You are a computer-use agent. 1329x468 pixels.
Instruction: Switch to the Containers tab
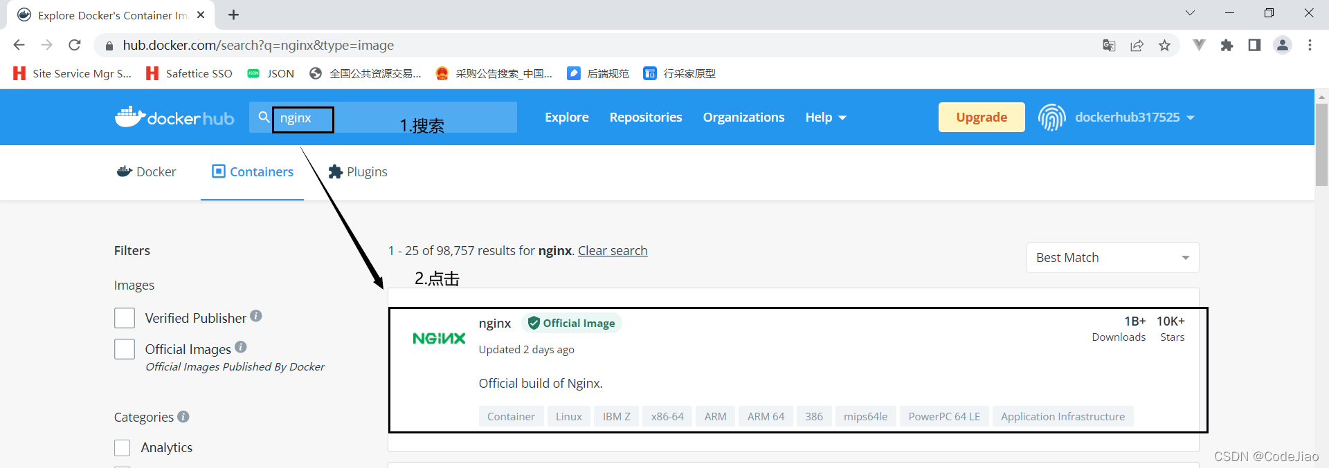pyautogui.click(x=253, y=171)
